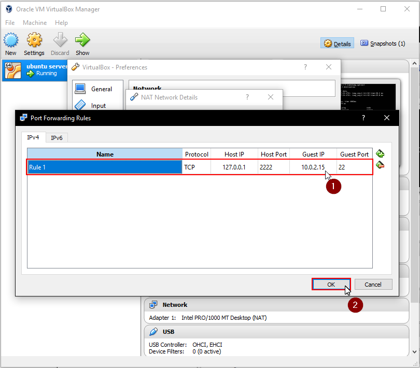Add a new port forwarding rule
The image size is (420, 368).
(x=380, y=153)
